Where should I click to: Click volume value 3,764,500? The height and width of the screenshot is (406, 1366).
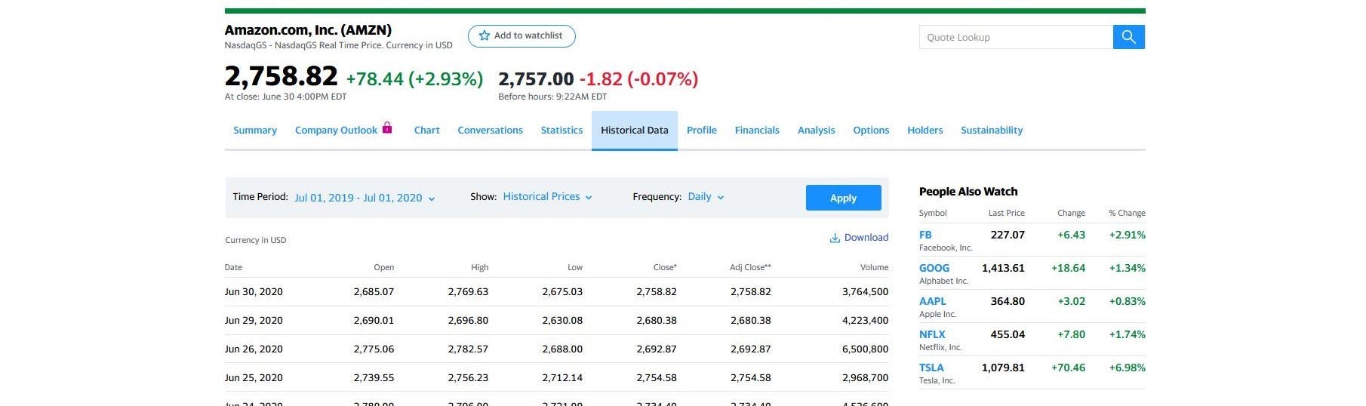pos(865,291)
